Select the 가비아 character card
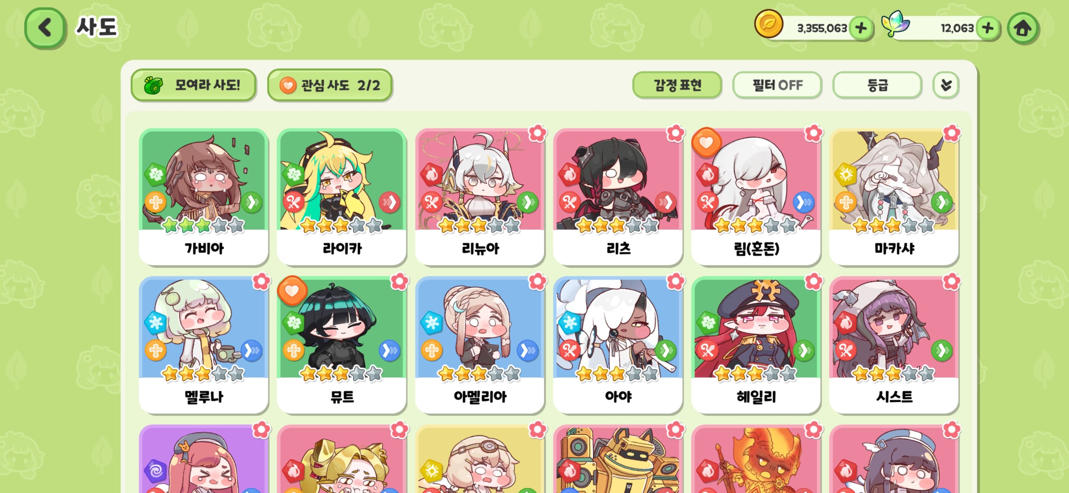The image size is (1069, 493). pos(203,197)
